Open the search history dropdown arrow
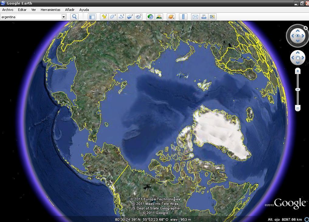This screenshot has height=222, width=309. pyautogui.click(x=64, y=17)
